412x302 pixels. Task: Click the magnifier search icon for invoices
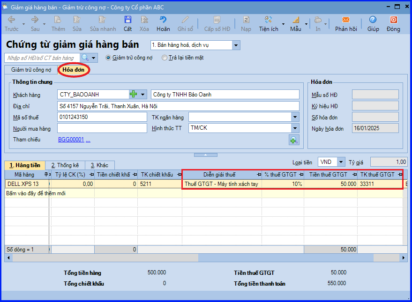click(x=85, y=58)
